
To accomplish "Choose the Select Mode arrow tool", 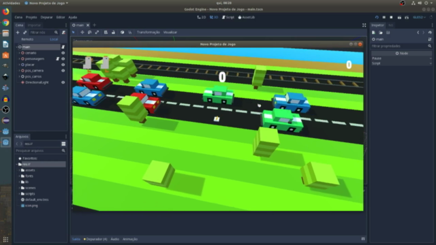I will click(74, 32).
